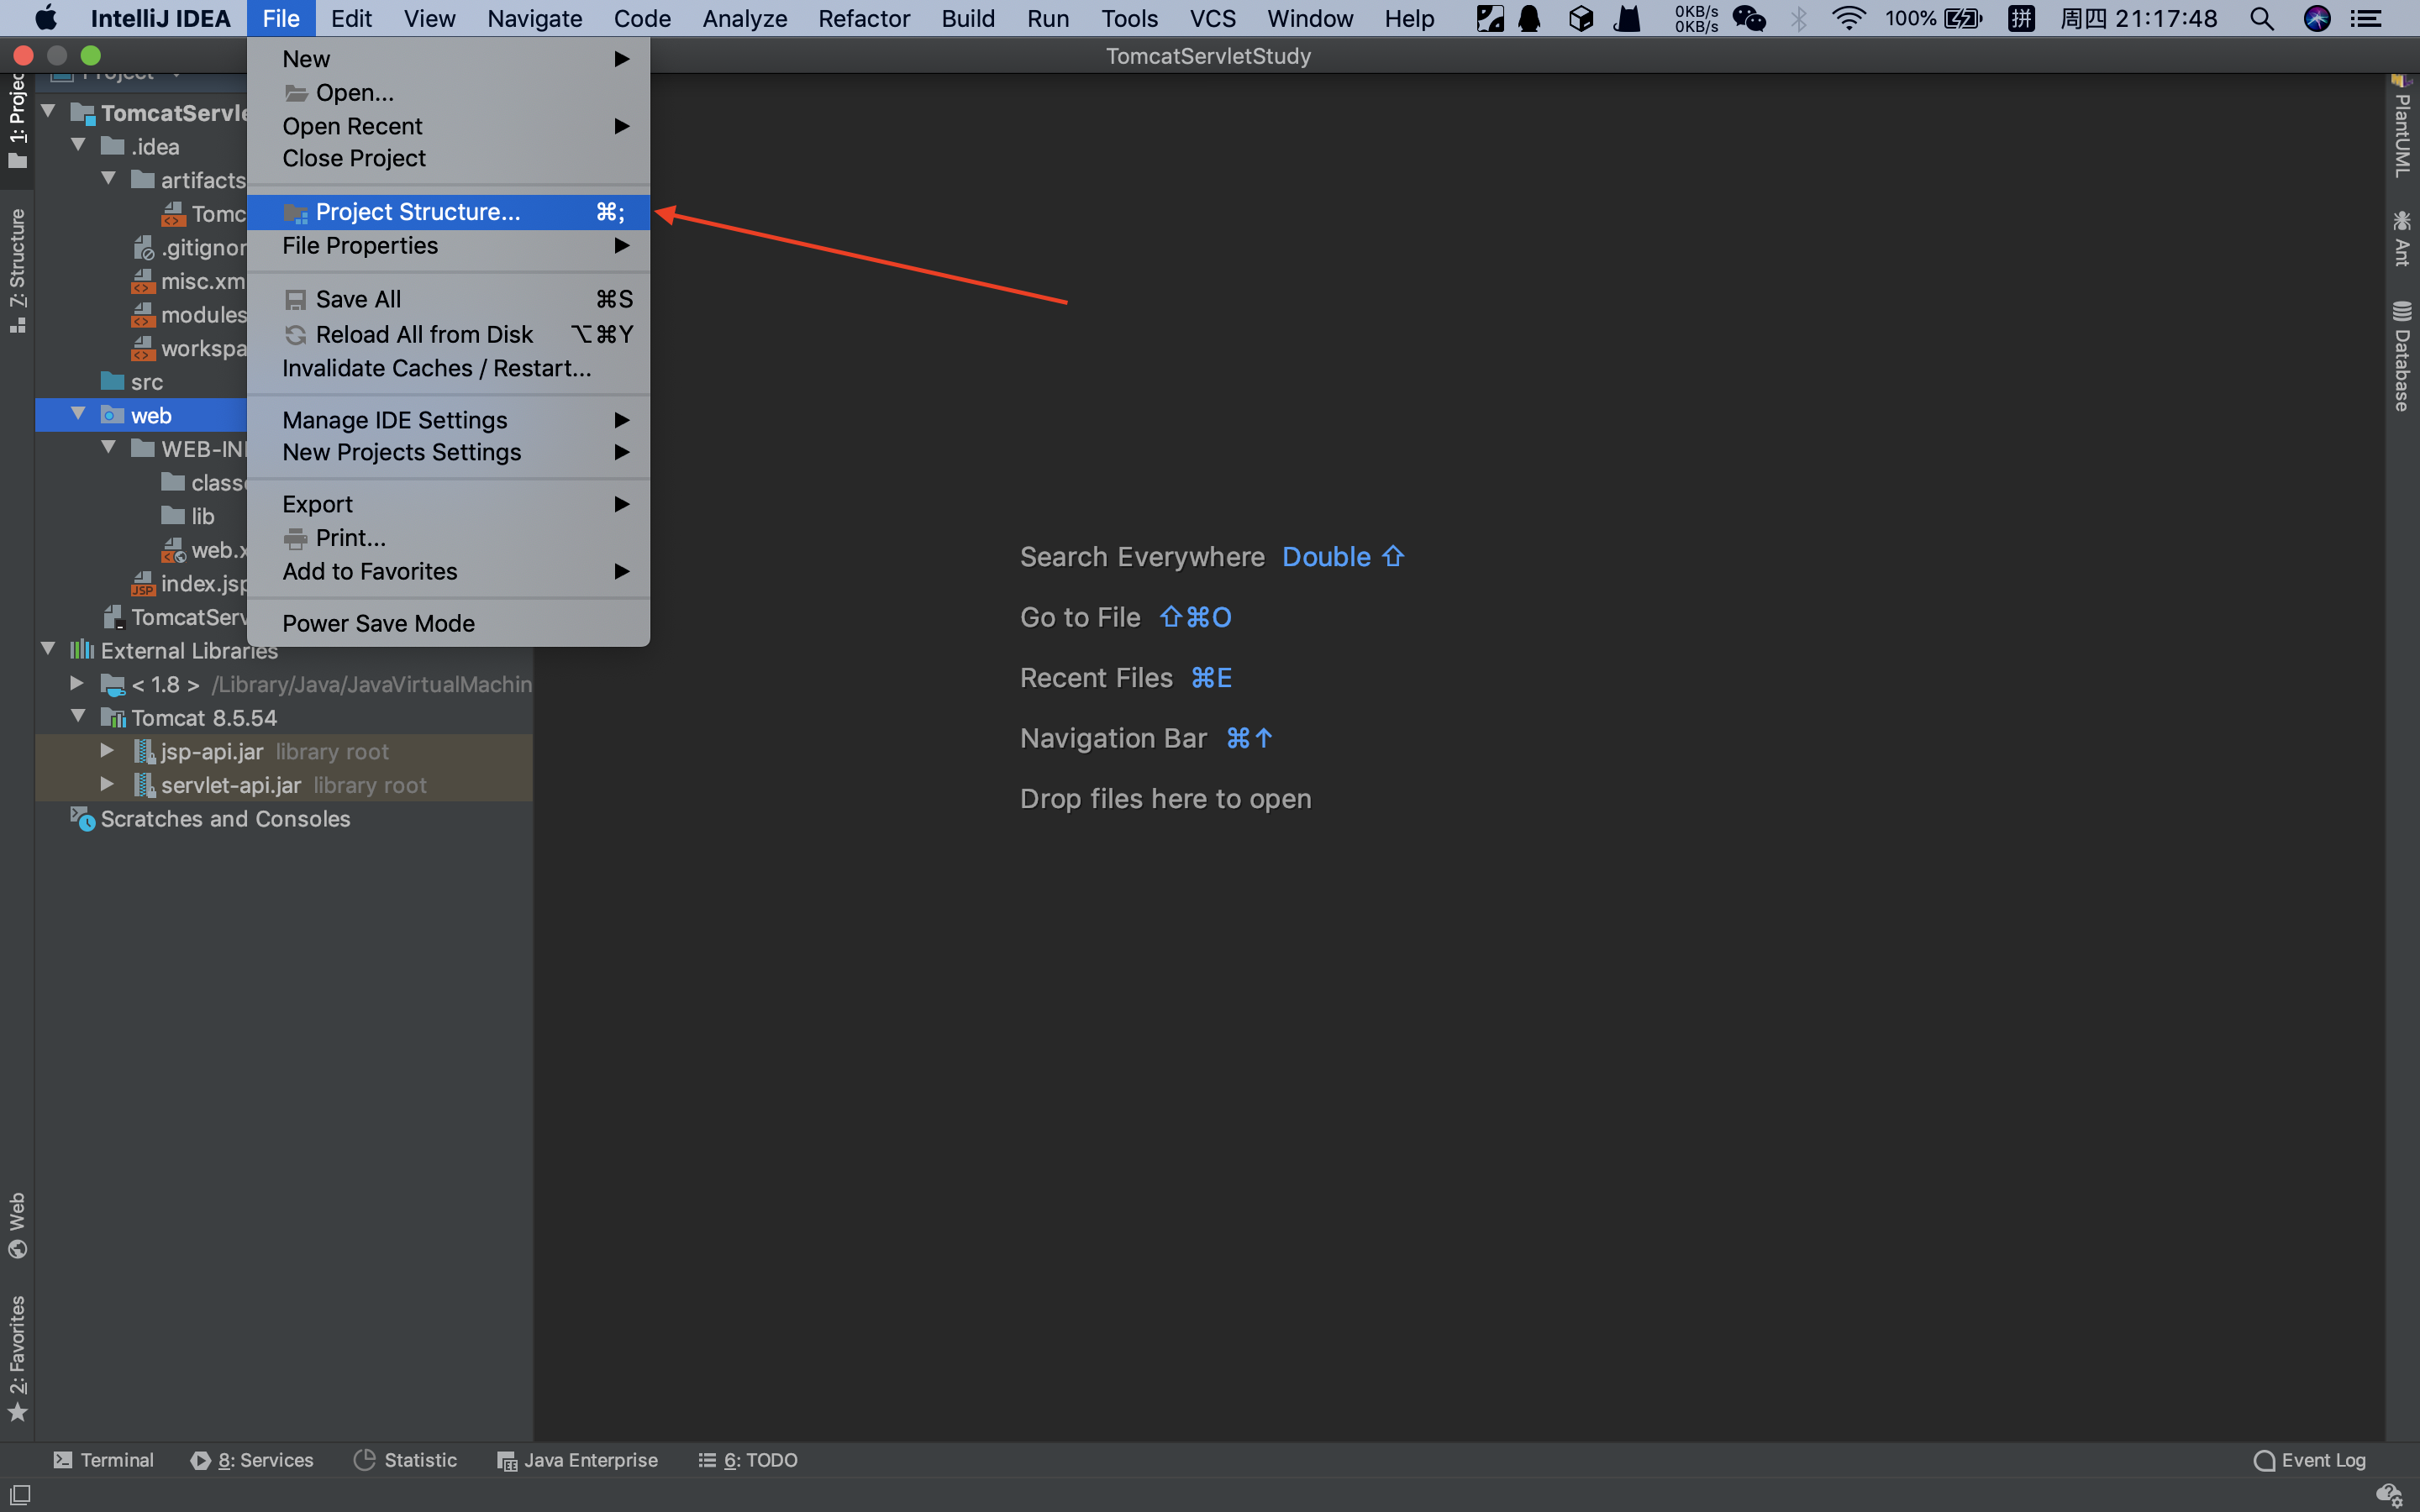Screen dimensions: 2420x1512
Task: Collapse the External Libraries node
Action: pos(48,650)
